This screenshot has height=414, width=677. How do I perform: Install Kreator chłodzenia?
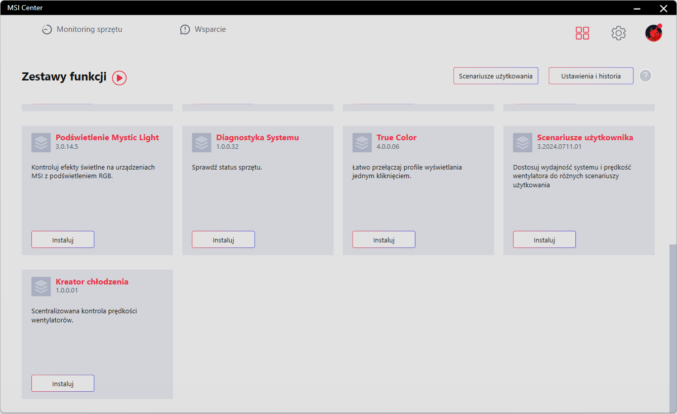tap(63, 384)
